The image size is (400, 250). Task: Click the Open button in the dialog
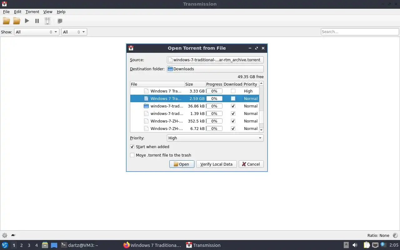(x=182, y=164)
